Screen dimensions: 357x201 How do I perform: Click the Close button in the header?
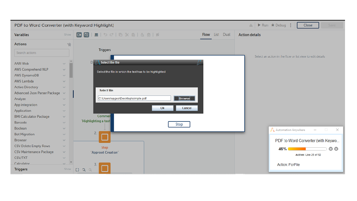[308, 25]
